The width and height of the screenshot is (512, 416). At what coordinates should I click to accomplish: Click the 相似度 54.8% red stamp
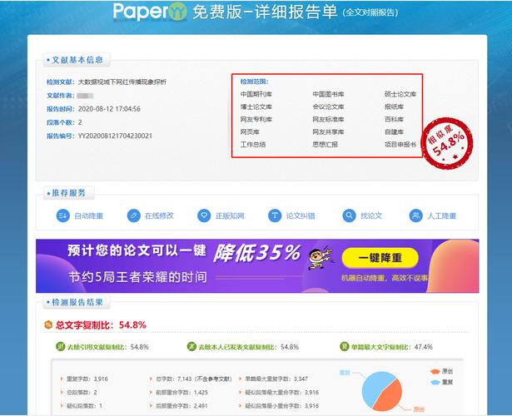point(447,143)
